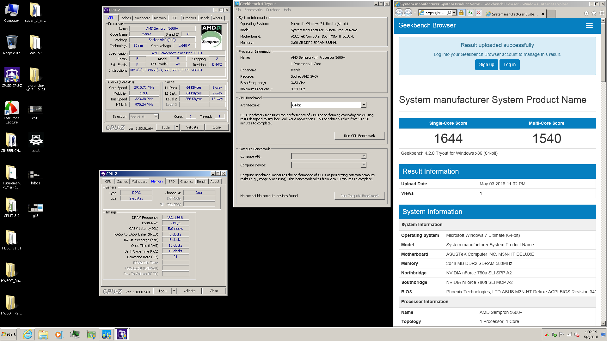Viewport: 607px width, 341px height.
Task: Open Windows Explorer from the taskbar
Action: click(43, 334)
